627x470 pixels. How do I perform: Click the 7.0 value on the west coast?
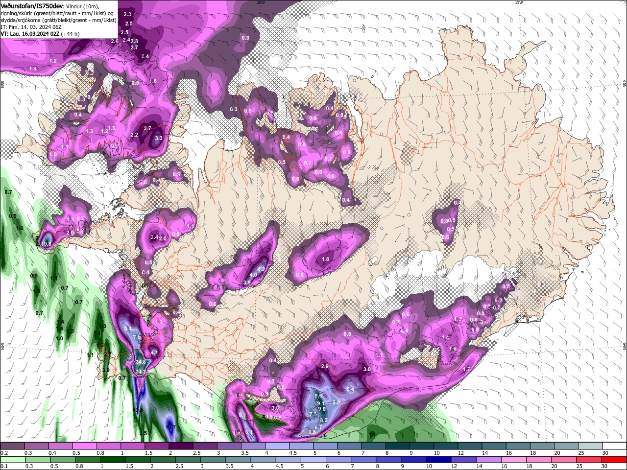(137, 337)
